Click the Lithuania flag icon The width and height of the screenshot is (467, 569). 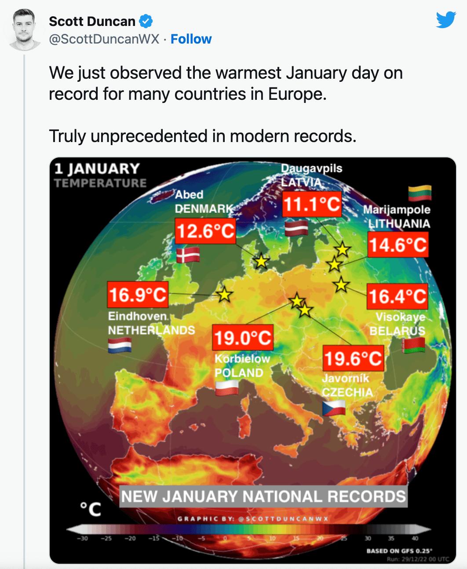pos(420,193)
